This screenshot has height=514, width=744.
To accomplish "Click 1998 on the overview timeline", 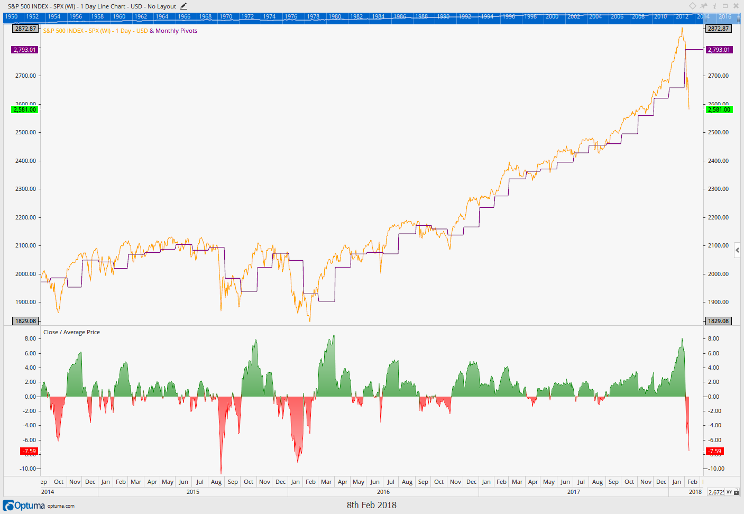I will 530,16.
